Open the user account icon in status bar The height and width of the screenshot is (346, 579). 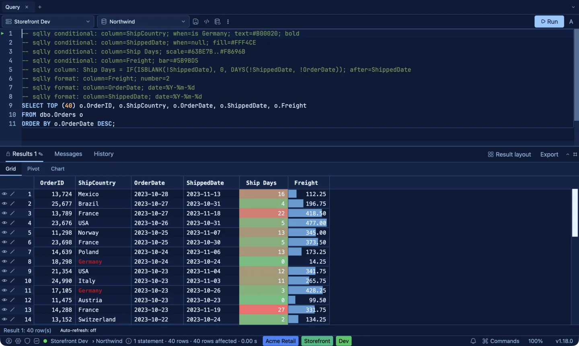pos(9,341)
